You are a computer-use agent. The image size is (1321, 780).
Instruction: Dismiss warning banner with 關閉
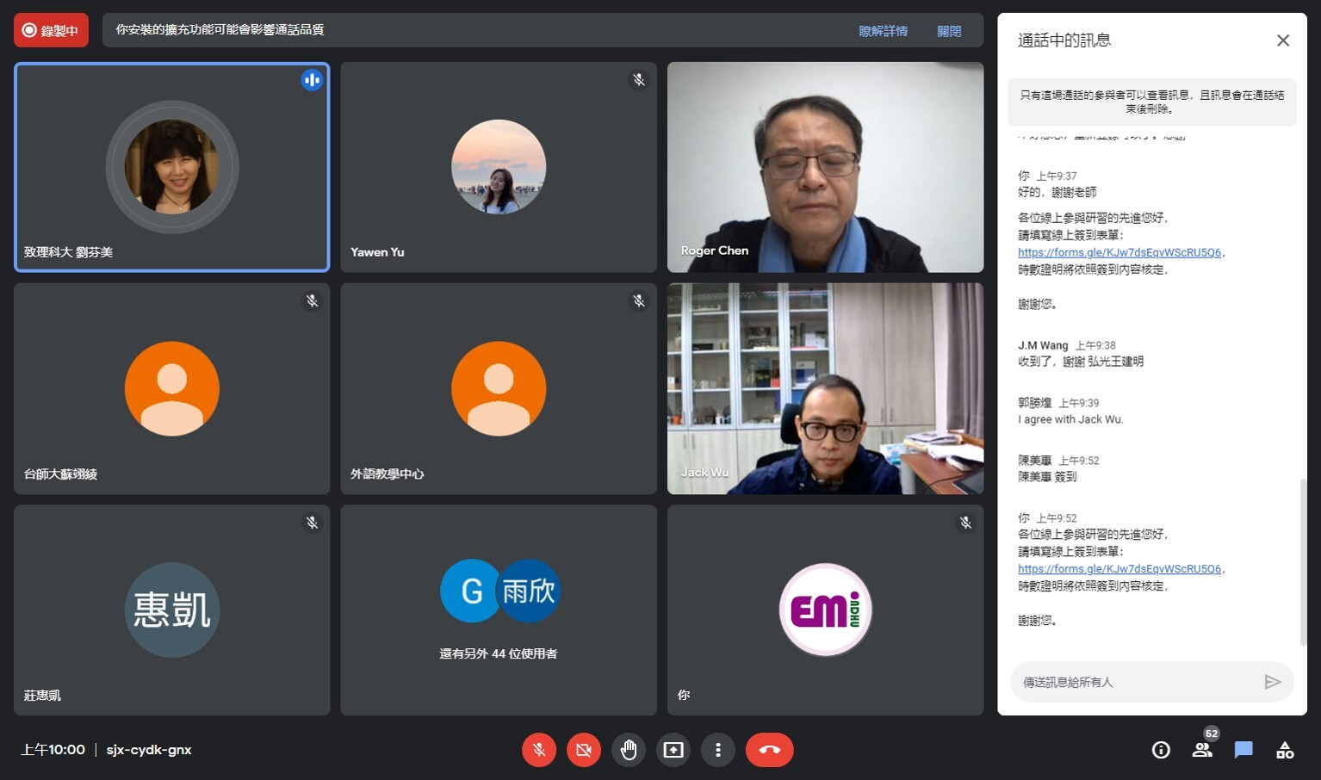click(949, 31)
